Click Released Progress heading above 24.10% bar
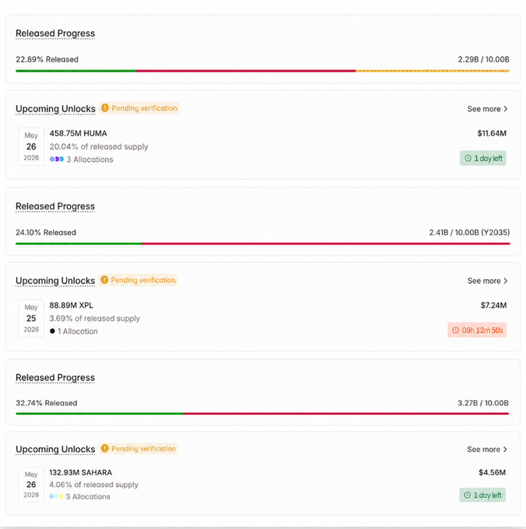The height and width of the screenshot is (529, 526). pyautogui.click(x=55, y=206)
